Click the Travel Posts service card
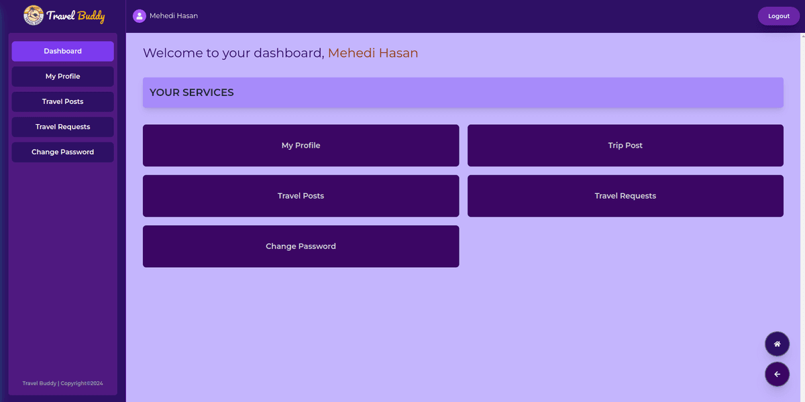Viewport: 805px width, 402px height. (301, 196)
